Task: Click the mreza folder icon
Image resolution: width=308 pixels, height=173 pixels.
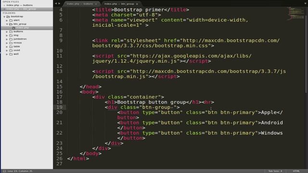Action: (11, 43)
